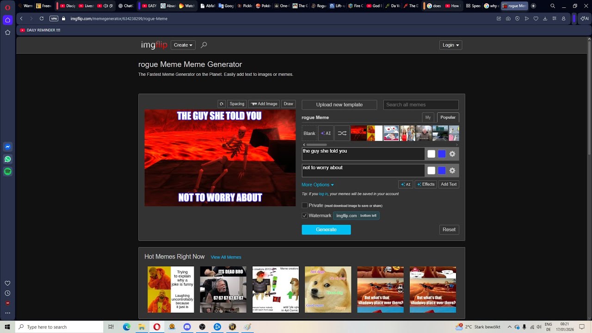
Task: Open Opera sidebar bookmarks star icon
Action: coord(7,32)
